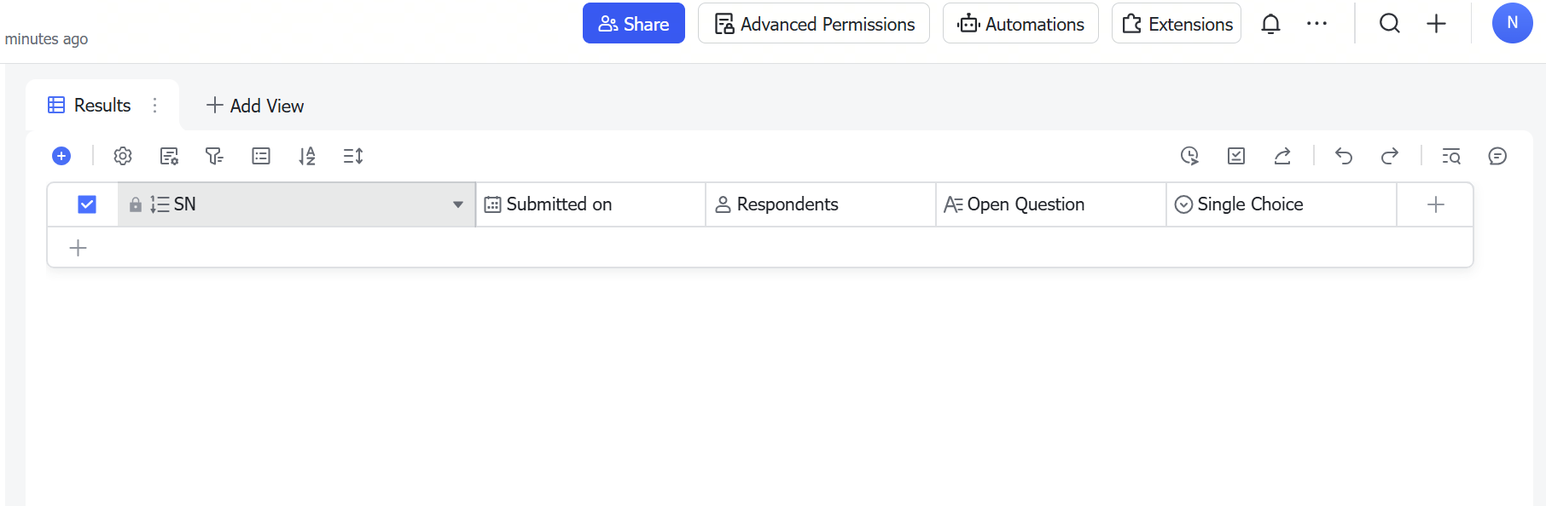The image size is (1546, 506).
Task: Open Results view options menu
Action: pos(154,106)
